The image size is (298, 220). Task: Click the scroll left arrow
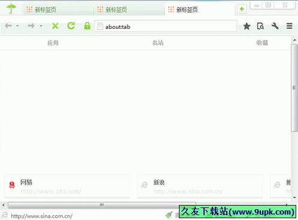(4, 205)
